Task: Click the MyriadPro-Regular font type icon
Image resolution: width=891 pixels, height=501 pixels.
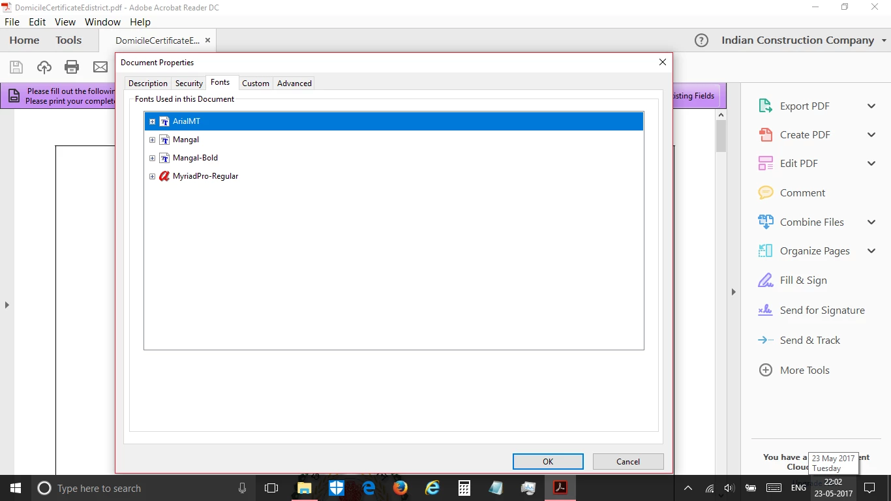Action: click(164, 176)
